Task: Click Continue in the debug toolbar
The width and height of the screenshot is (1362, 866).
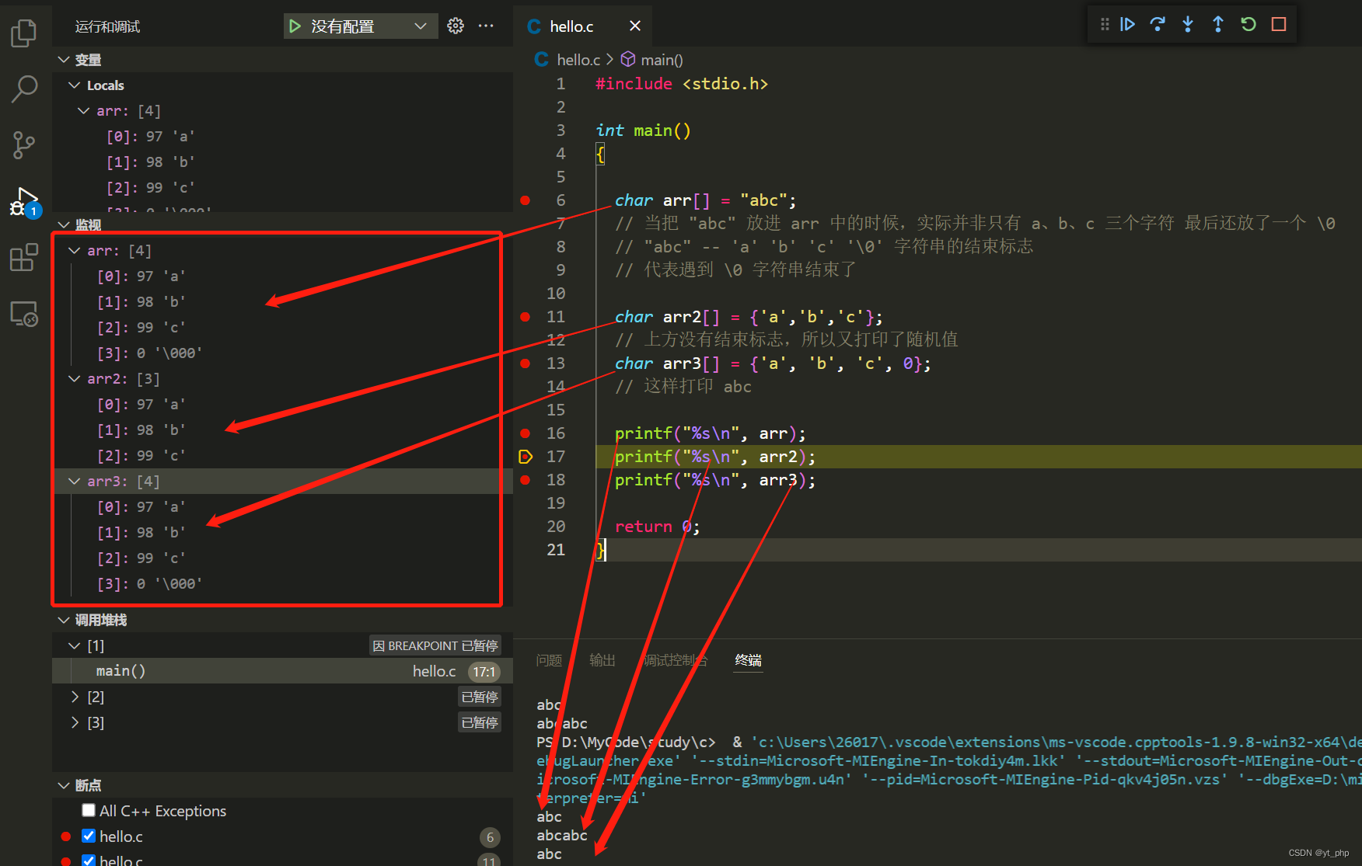Action: (x=1127, y=24)
